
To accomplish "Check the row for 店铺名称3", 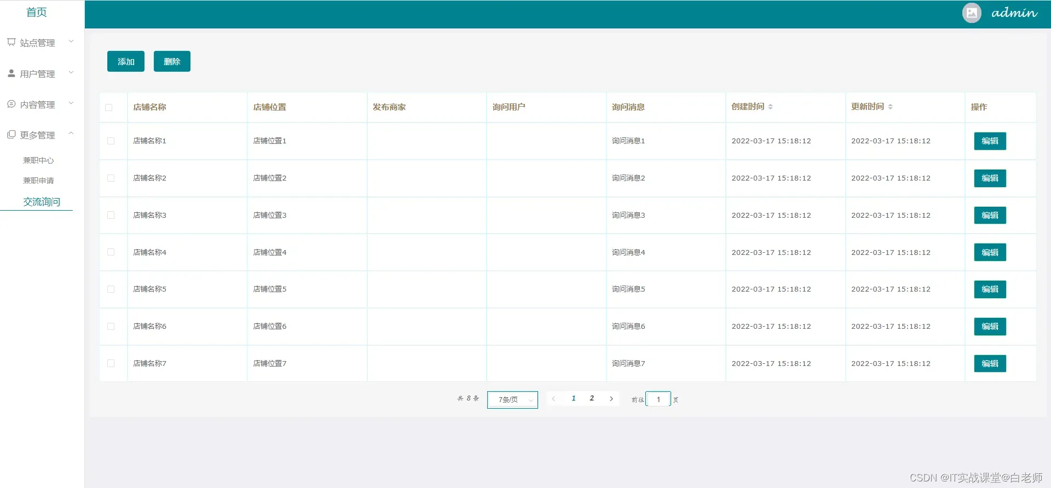I will [111, 215].
